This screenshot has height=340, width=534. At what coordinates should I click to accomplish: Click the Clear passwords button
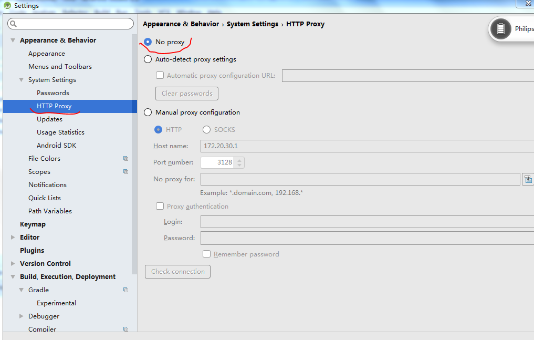click(x=186, y=94)
